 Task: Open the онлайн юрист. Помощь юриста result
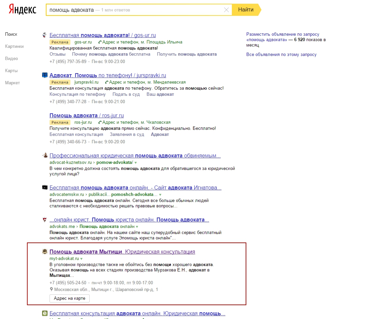[129, 220]
